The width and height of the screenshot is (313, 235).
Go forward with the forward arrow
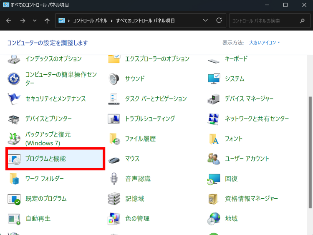tap(23, 20)
